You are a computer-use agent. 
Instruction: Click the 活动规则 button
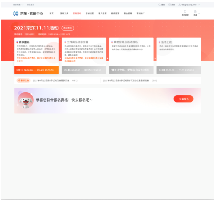coord(68,28)
